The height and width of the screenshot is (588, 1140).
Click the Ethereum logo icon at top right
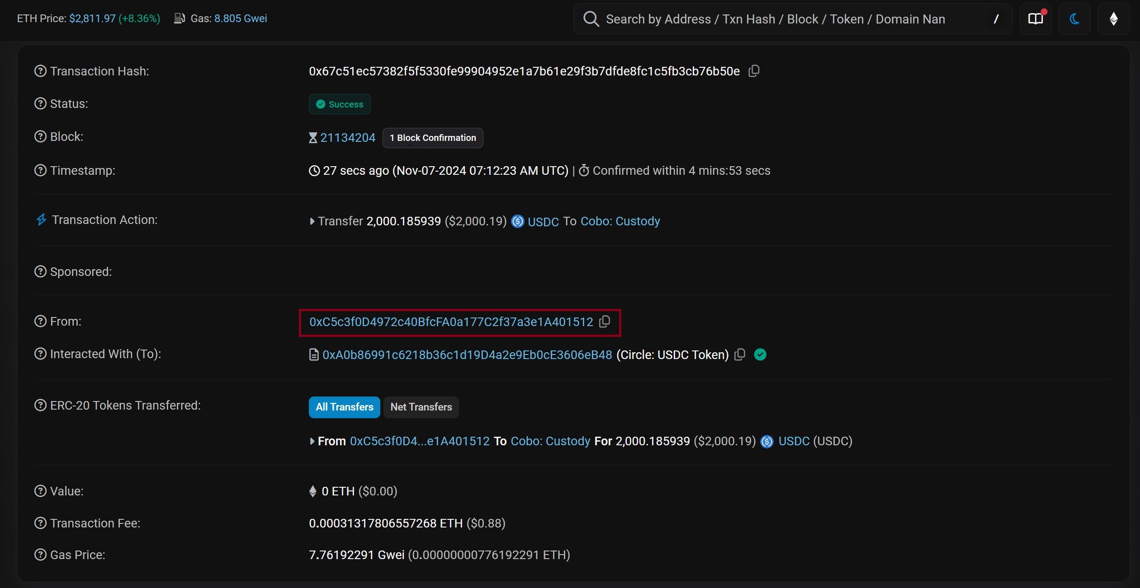[x=1113, y=19]
